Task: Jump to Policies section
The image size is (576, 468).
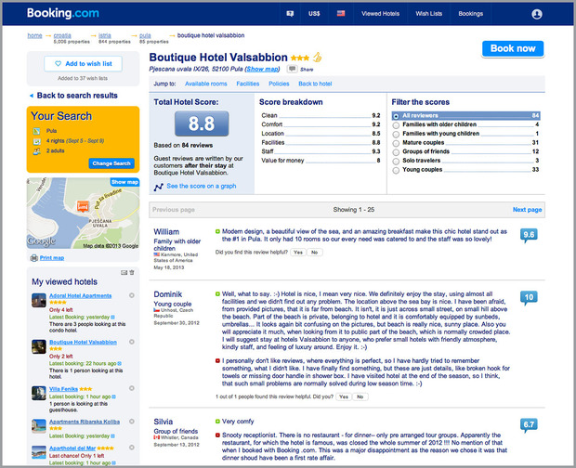Action: tap(279, 84)
